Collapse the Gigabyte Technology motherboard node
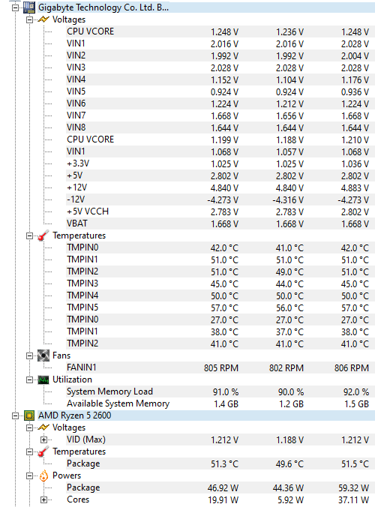The image size is (375, 507). click(x=15, y=7)
